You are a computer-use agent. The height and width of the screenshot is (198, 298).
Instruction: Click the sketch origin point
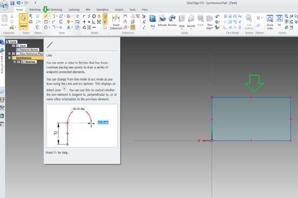tap(211, 140)
